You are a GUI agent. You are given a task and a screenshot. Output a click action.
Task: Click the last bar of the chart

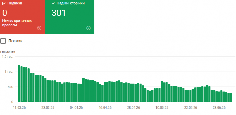point(231,97)
